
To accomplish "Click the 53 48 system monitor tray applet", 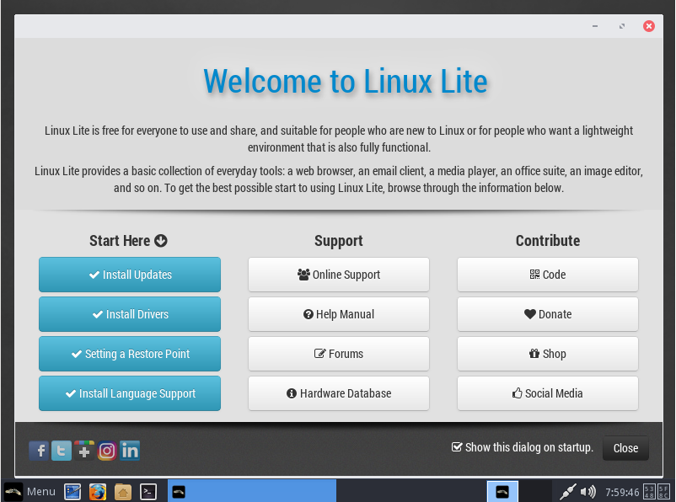I will [649, 492].
